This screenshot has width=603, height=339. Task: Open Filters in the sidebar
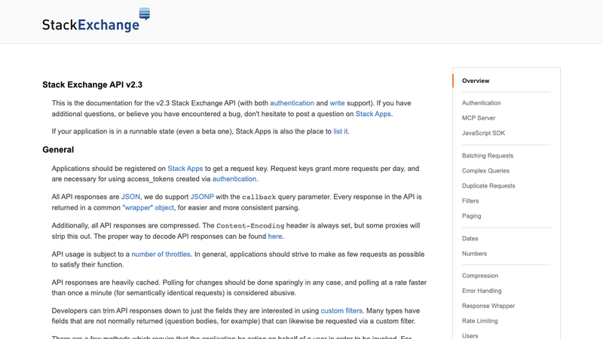tap(470, 200)
